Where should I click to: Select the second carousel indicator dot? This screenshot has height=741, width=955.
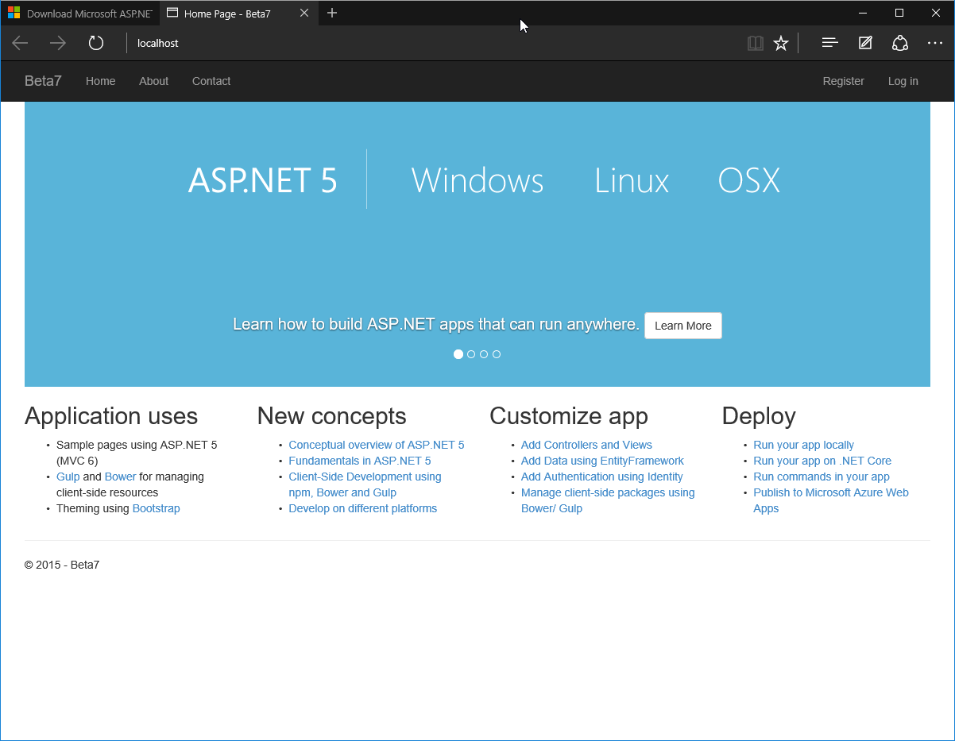[471, 354]
